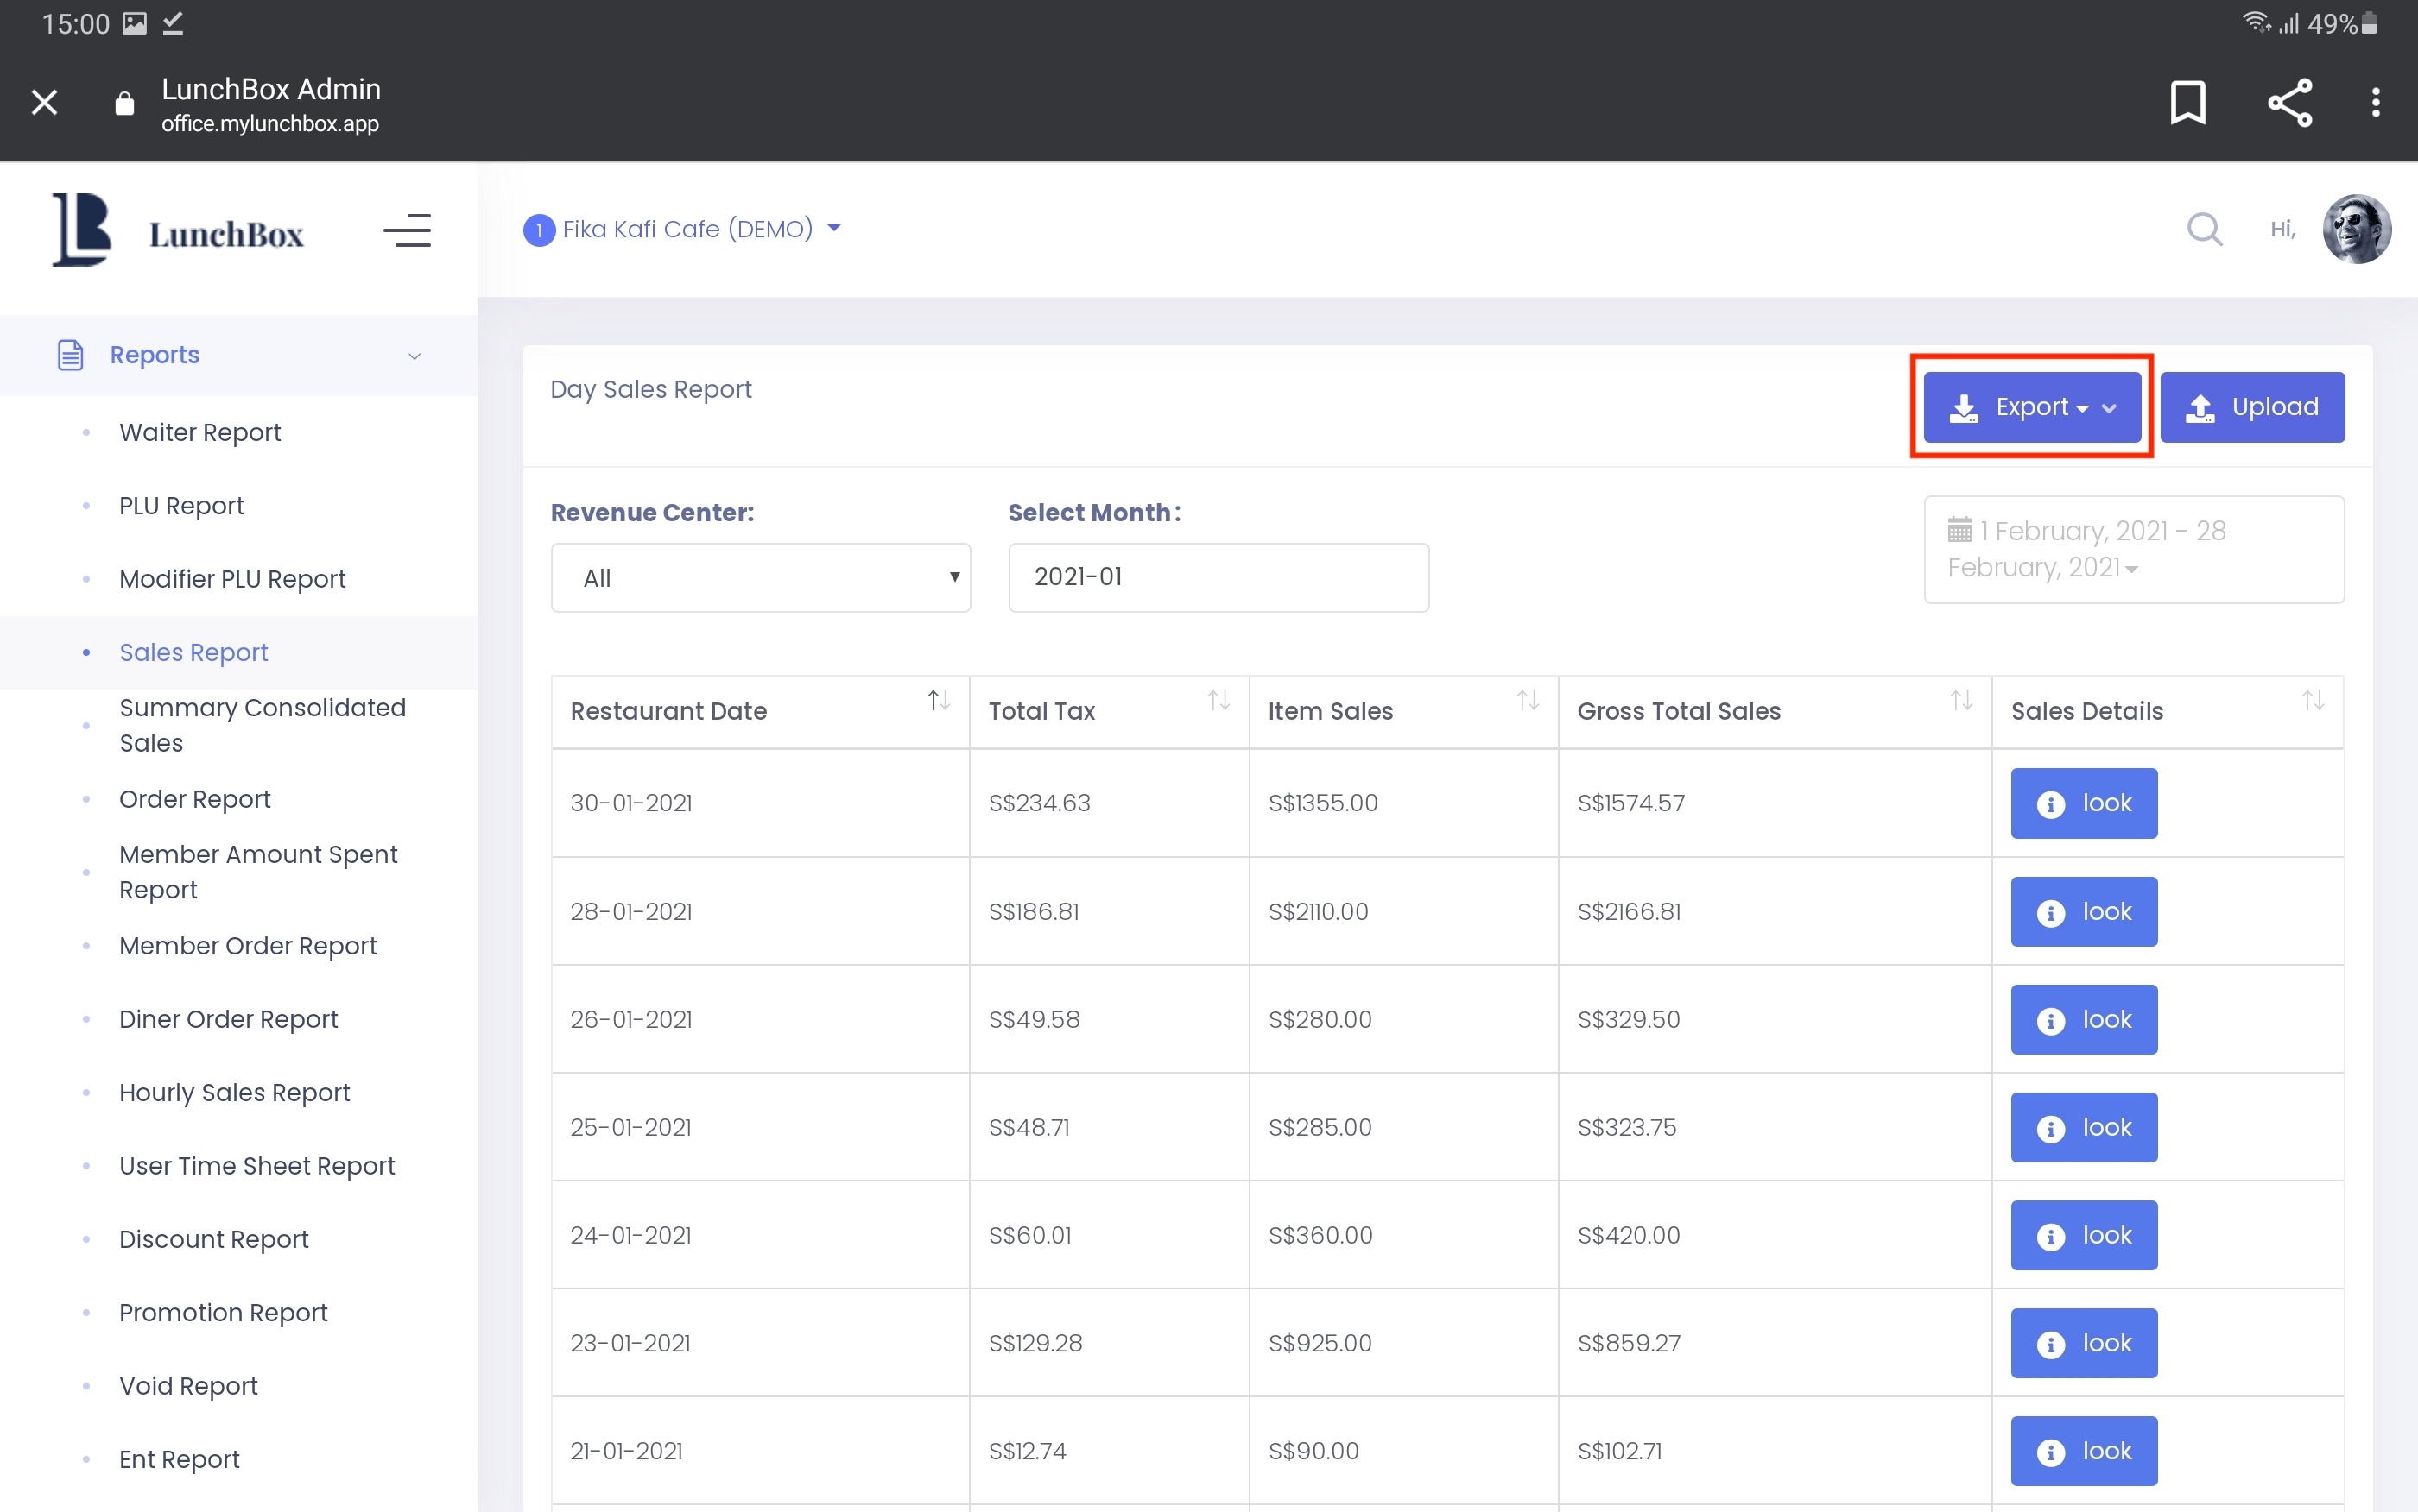Screen dimensions: 2418x1512
Task: Open the date range picker
Action: (x=2133, y=549)
